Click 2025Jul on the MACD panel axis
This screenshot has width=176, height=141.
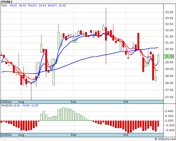[x=6, y=135]
